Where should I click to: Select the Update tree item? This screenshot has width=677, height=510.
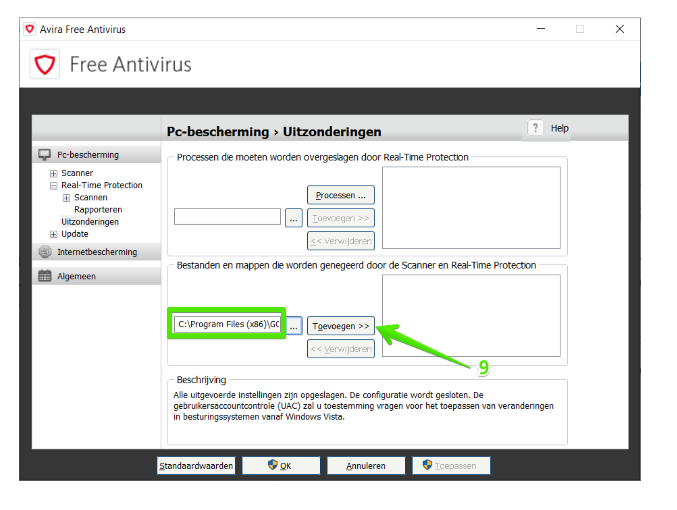[75, 234]
